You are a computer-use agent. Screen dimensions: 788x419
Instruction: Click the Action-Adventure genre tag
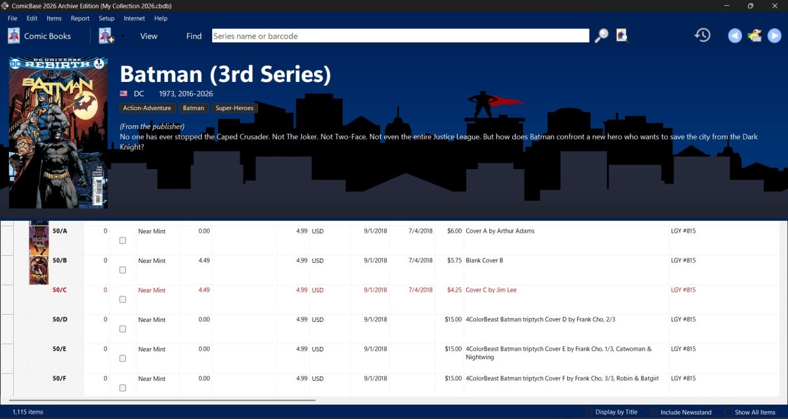point(147,108)
